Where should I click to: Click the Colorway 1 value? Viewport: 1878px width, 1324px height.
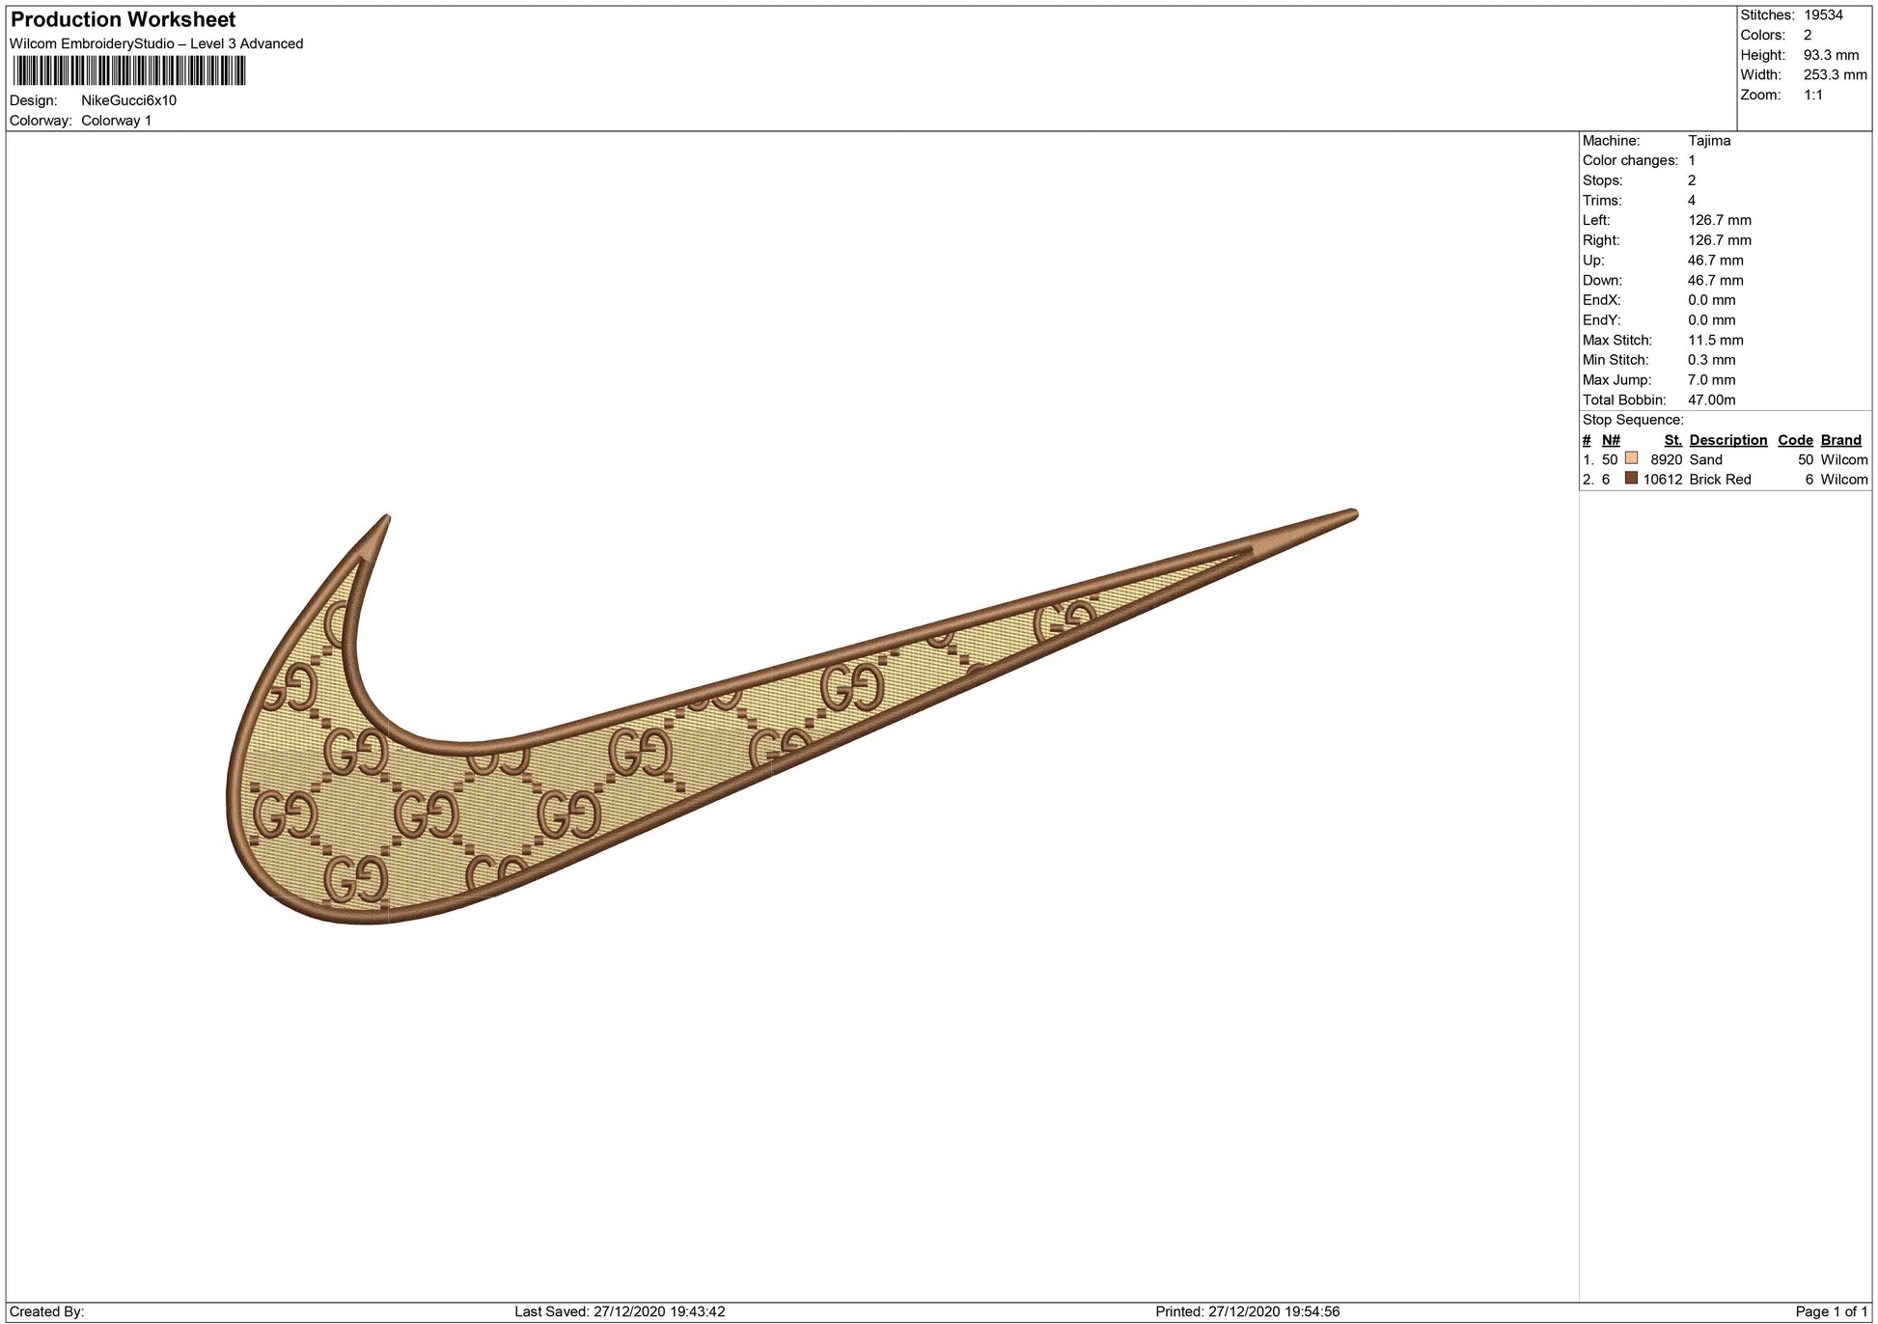click(x=116, y=121)
